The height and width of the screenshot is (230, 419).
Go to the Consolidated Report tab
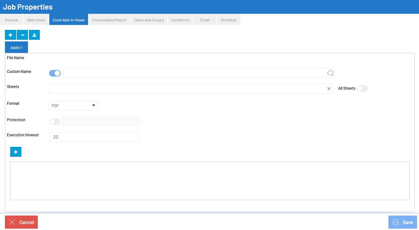(109, 20)
